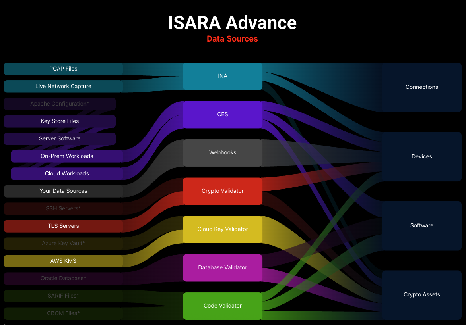
Task: Select the CBOM Files* node
Action: (x=63, y=313)
